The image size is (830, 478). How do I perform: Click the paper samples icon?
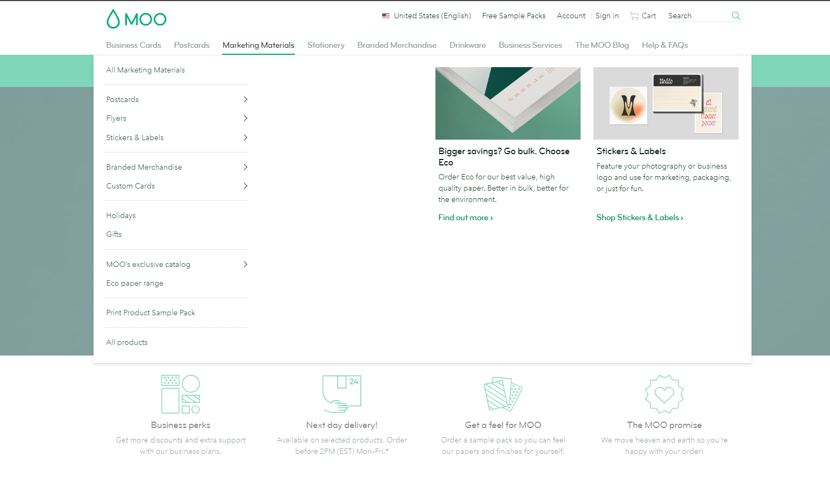click(503, 394)
